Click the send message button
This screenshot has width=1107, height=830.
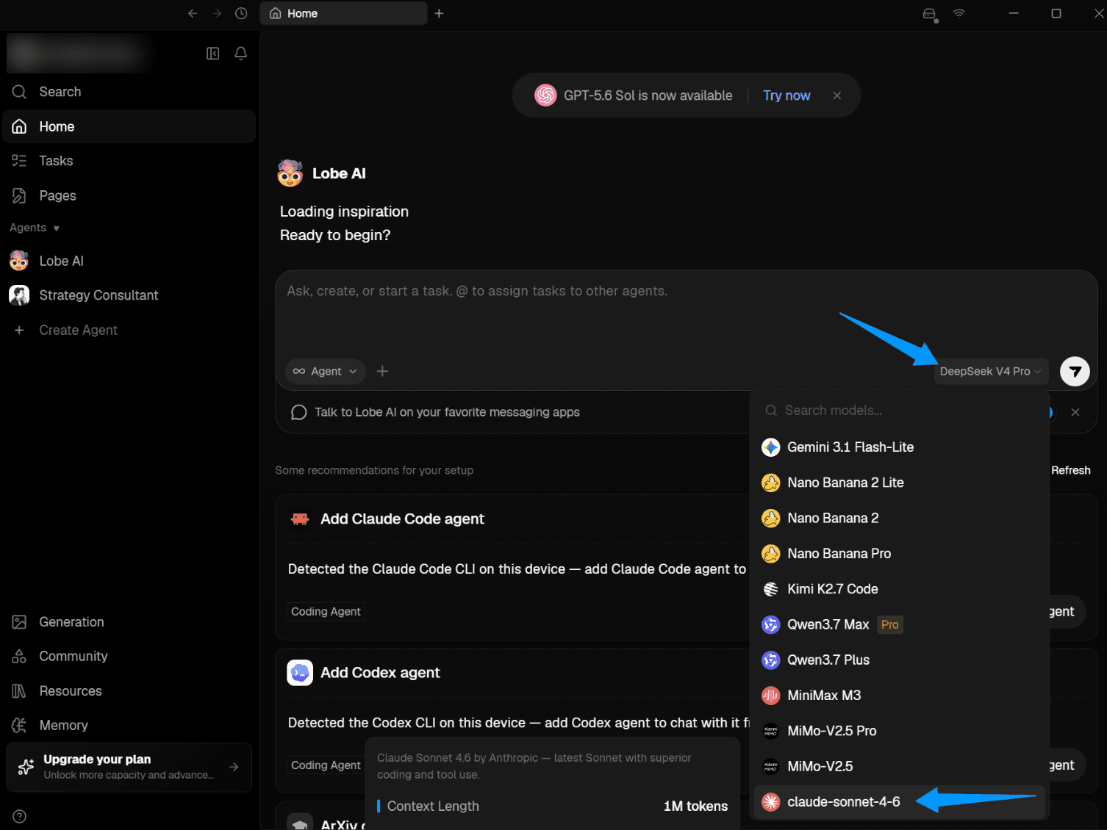(x=1075, y=372)
